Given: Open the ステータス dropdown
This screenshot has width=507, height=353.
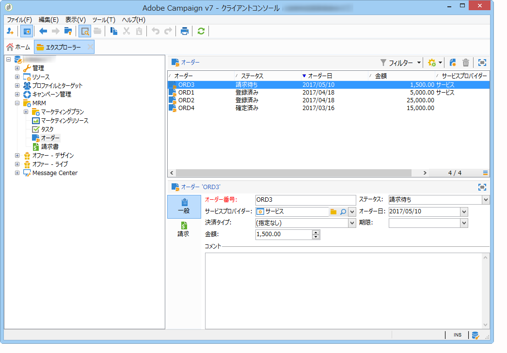Looking at the screenshot, I should [486, 200].
